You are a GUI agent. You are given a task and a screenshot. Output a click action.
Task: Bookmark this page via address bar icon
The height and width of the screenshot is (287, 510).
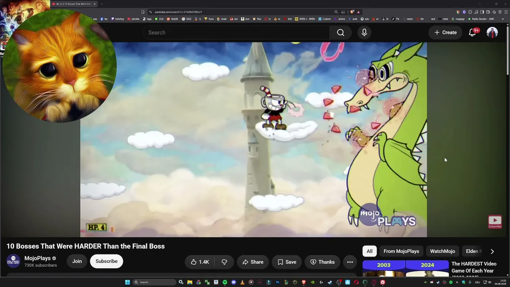[x=143, y=12]
